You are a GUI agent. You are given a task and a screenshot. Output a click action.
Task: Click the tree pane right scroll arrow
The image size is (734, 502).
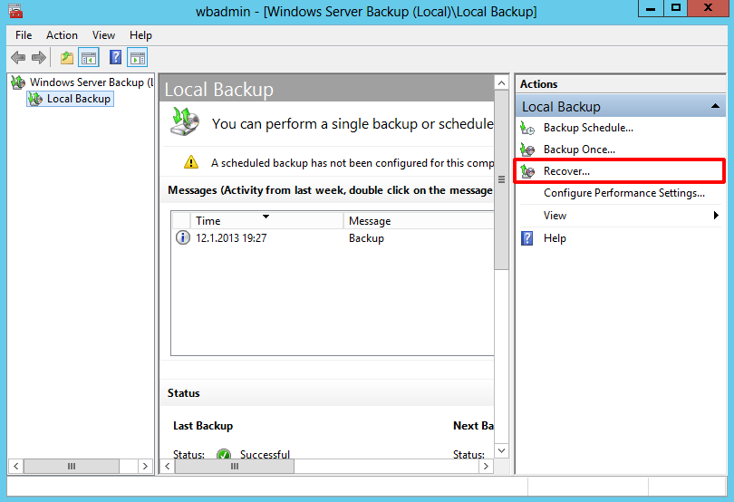(145, 466)
